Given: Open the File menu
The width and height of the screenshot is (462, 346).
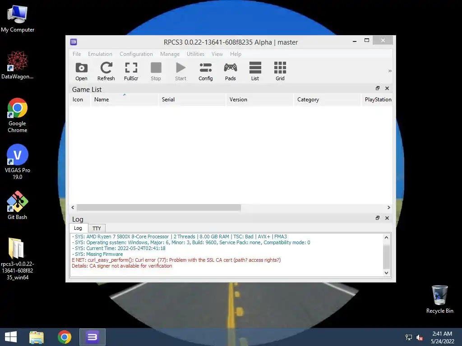Looking at the screenshot, I should pyautogui.click(x=77, y=54).
